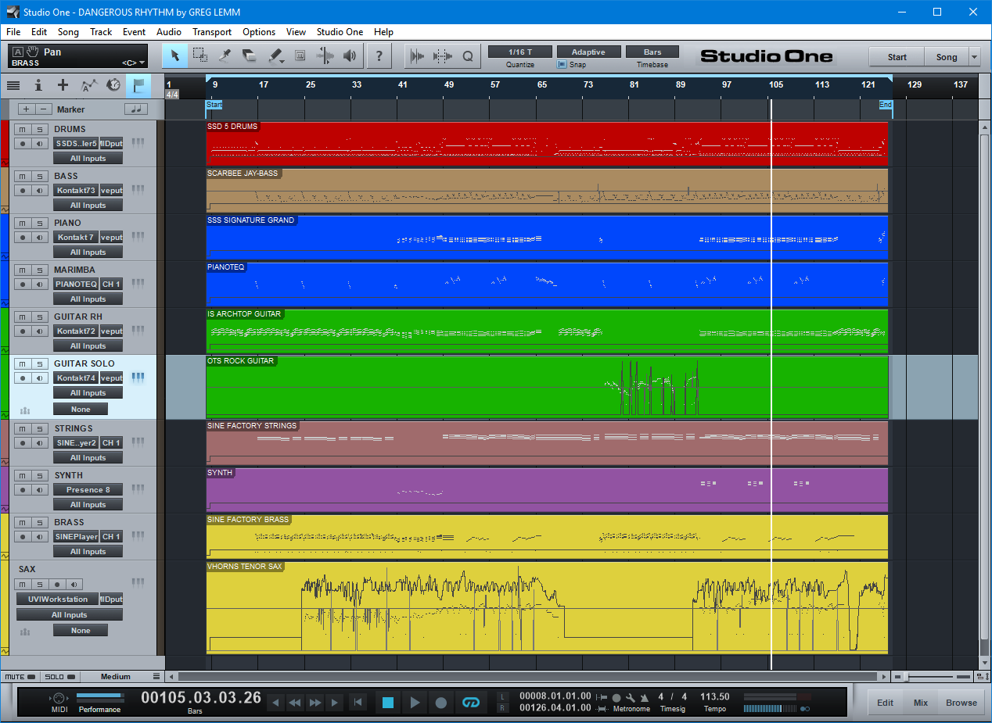
Task: Open DRUMS All Inputs dropdown
Action: coord(88,159)
